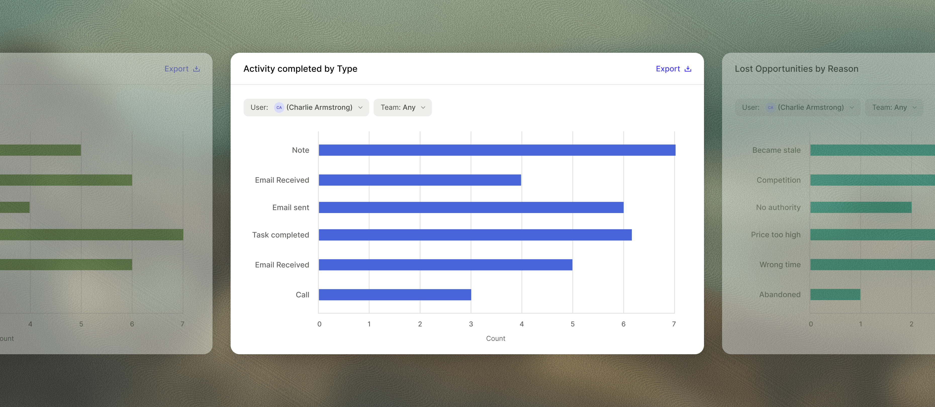This screenshot has height=407, width=935.
Task: Click the CA avatar in center User filter
Action: click(x=279, y=107)
